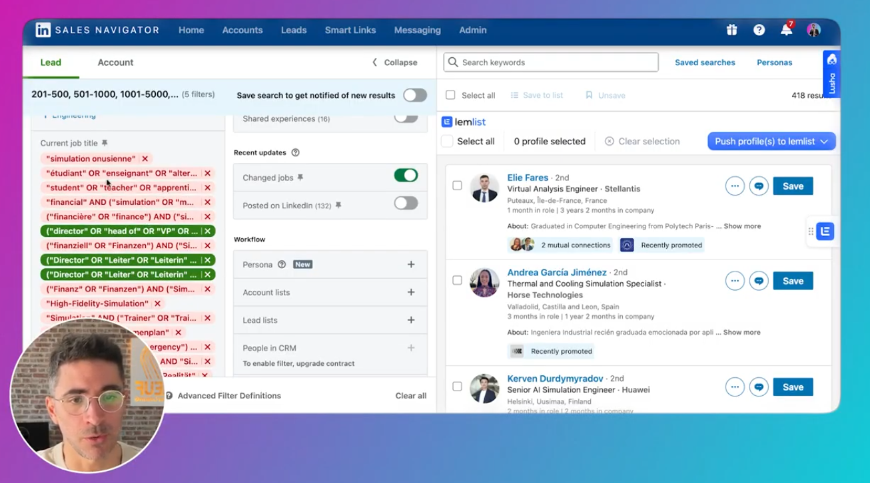Screen dimensions: 870x483
Task: Click Clear selection in lemlist bar
Action: (x=642, y=141)
